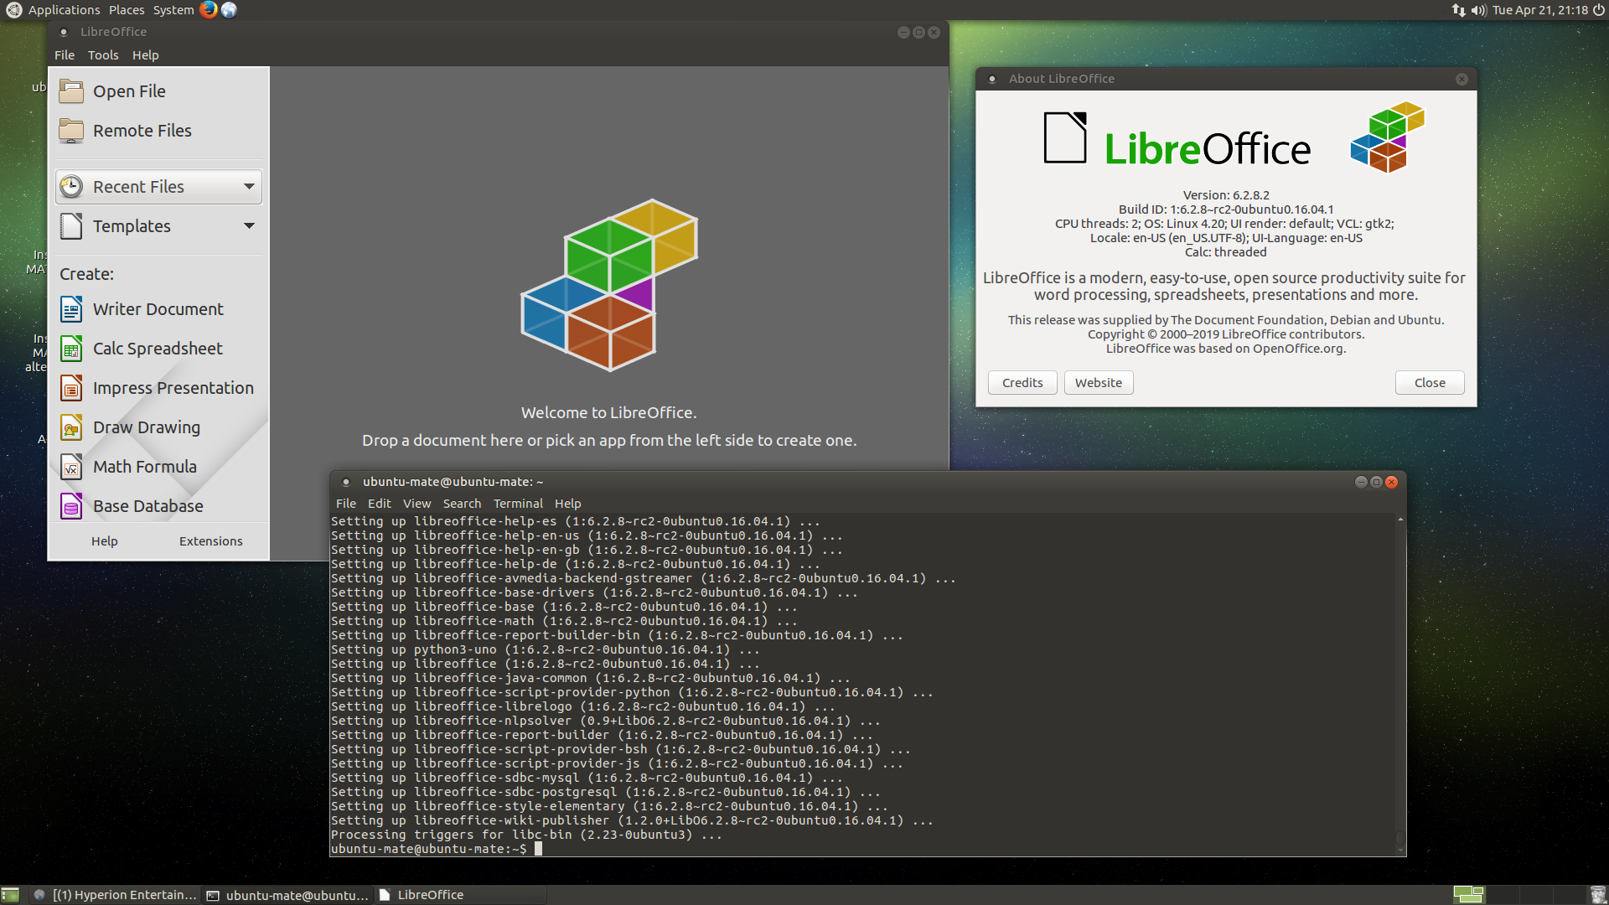Click the network connection indicator icon
The height and width of the screenshot is (905, 1609).
(1459, 10)
